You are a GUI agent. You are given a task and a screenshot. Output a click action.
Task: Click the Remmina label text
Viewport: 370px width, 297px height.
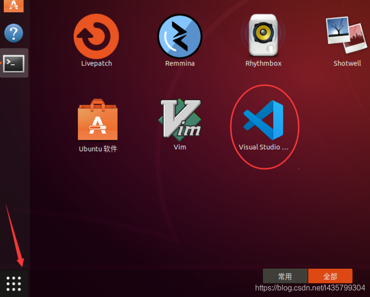coord(180,63)
